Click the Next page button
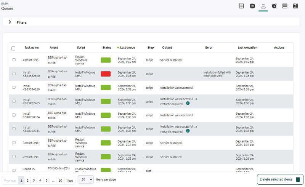The width and height of the screenshot is (305, 187). (x=70, y=181)
